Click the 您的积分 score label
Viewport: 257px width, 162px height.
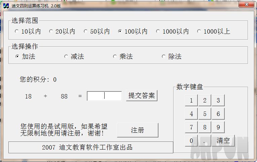[38, 79]
